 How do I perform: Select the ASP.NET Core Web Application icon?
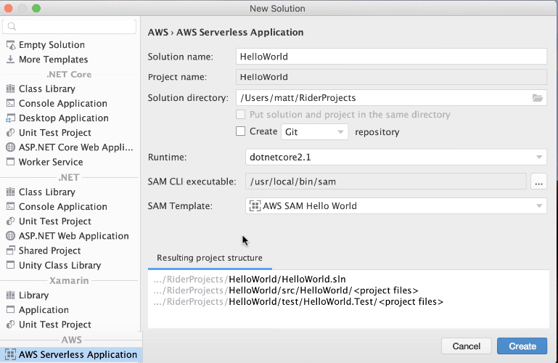point(10,147)
